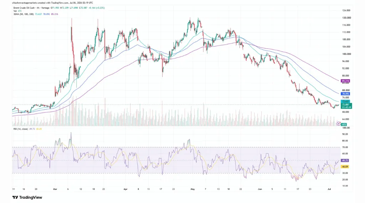Click the cyan 73.637 EMA price label
The height and width of the screenshot is (203, 365).
(345, 101)
